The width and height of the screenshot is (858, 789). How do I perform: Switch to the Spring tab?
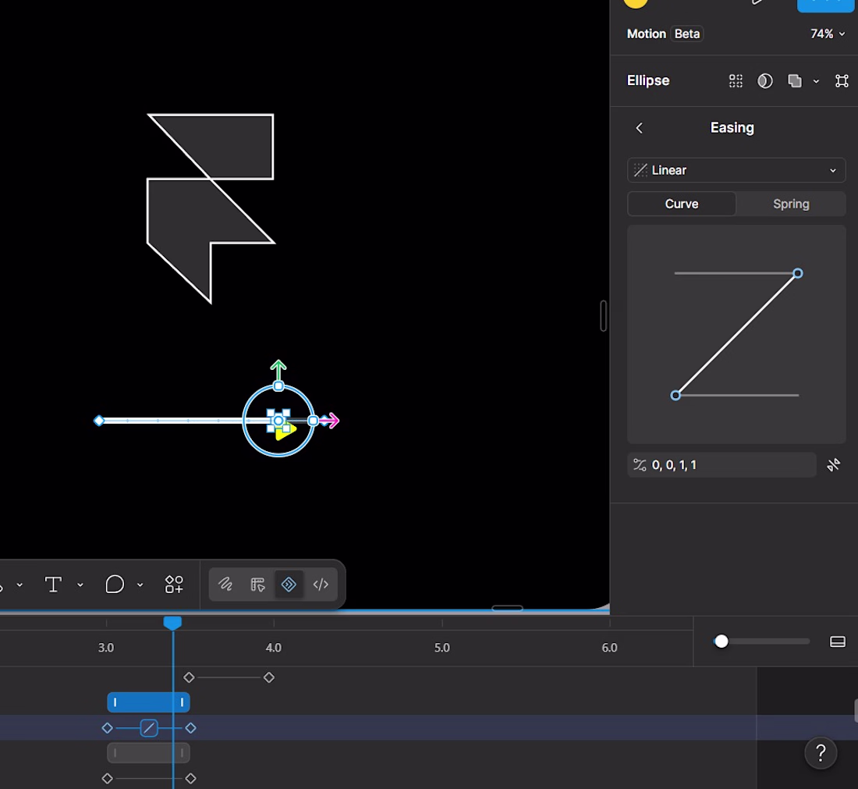791,204
